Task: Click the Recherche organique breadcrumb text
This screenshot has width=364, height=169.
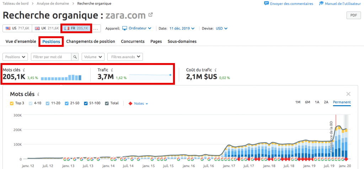Action: pyautogui.click(x=94, y=4)
